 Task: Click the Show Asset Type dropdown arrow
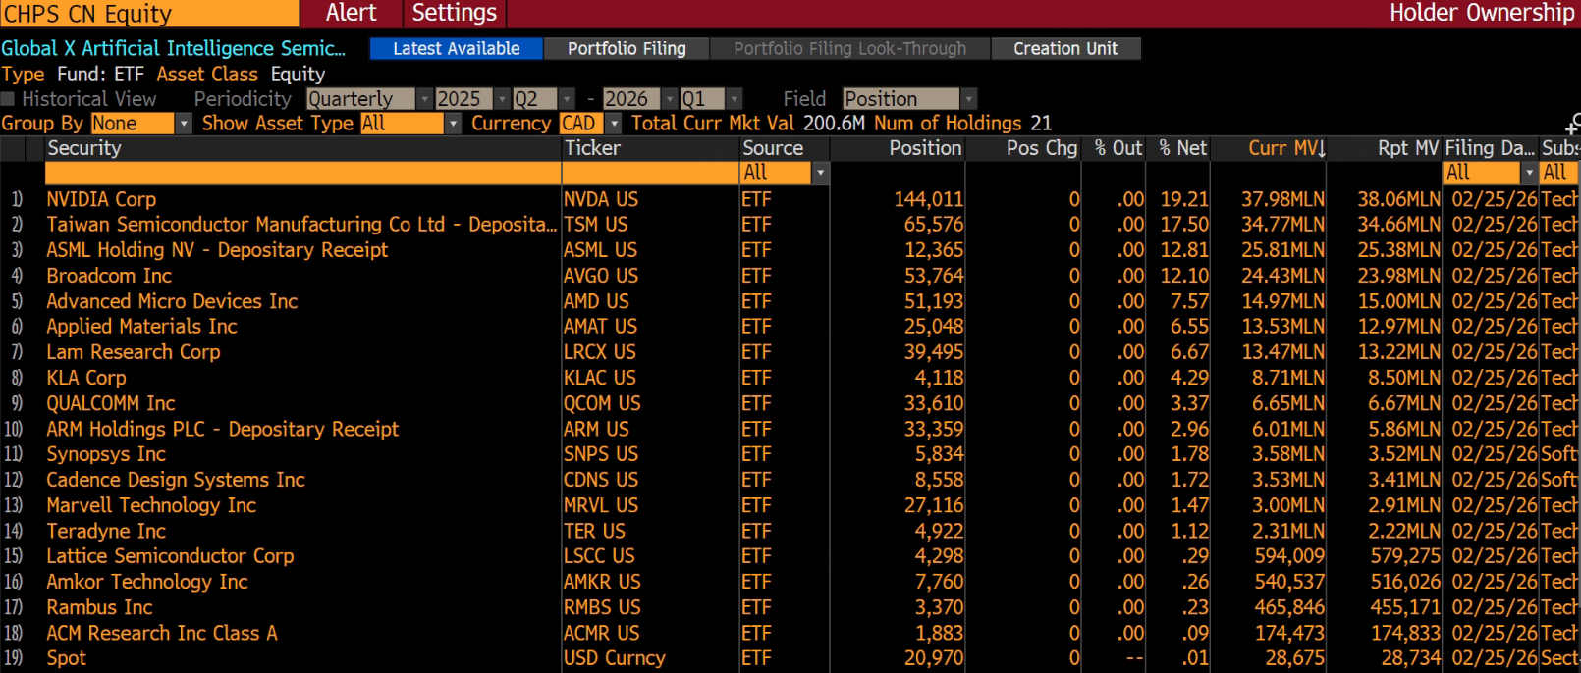coord(453,124)
